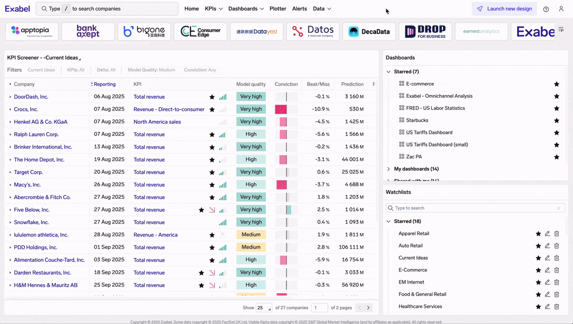Click the Bank Axept partner logo
Screen dimensions: 573x324
tap(88, 31)
